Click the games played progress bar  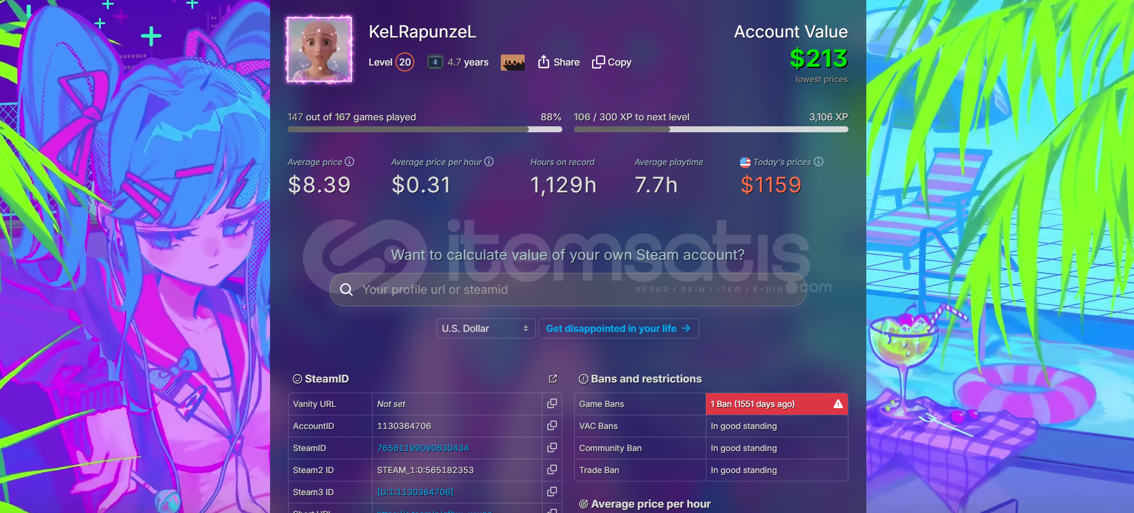click(x=425, y=129)
